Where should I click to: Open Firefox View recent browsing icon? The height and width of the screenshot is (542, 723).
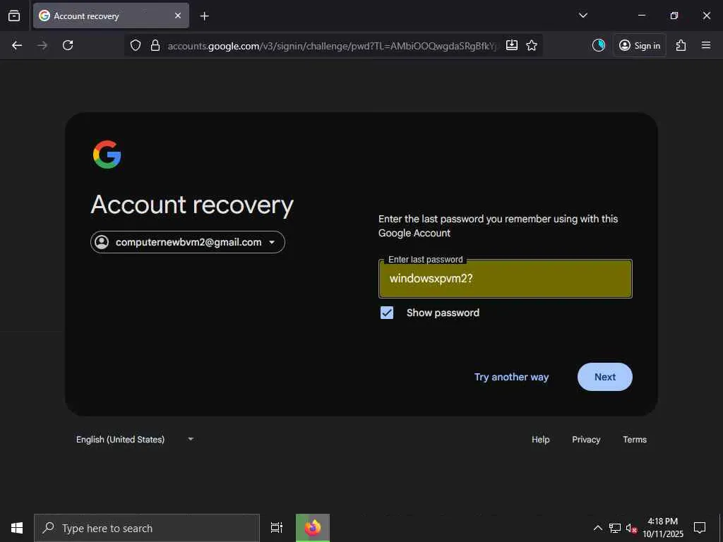14,16
